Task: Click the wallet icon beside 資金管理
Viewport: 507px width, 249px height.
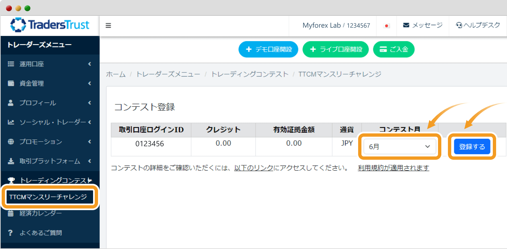Action: [x=11, y=84]
